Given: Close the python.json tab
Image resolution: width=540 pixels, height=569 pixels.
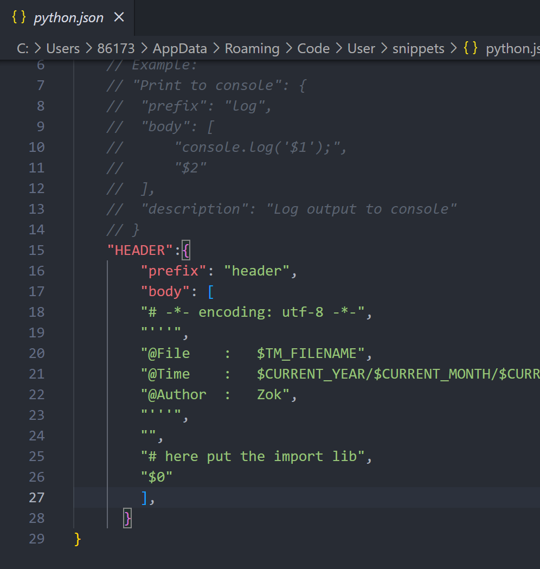Looking at the screenshot, I should pos(119,17).
